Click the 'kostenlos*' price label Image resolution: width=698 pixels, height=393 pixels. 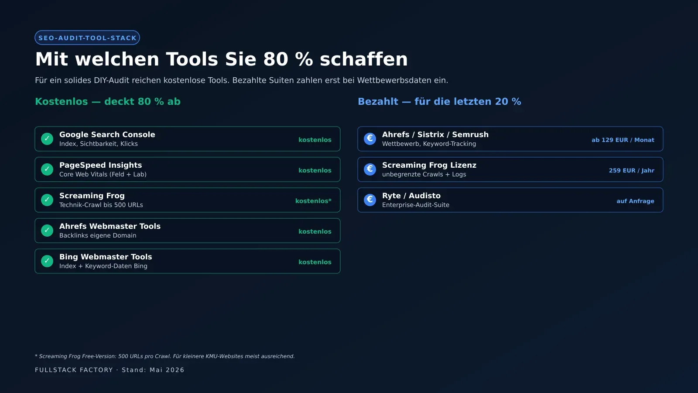click(x=313, y=201)
